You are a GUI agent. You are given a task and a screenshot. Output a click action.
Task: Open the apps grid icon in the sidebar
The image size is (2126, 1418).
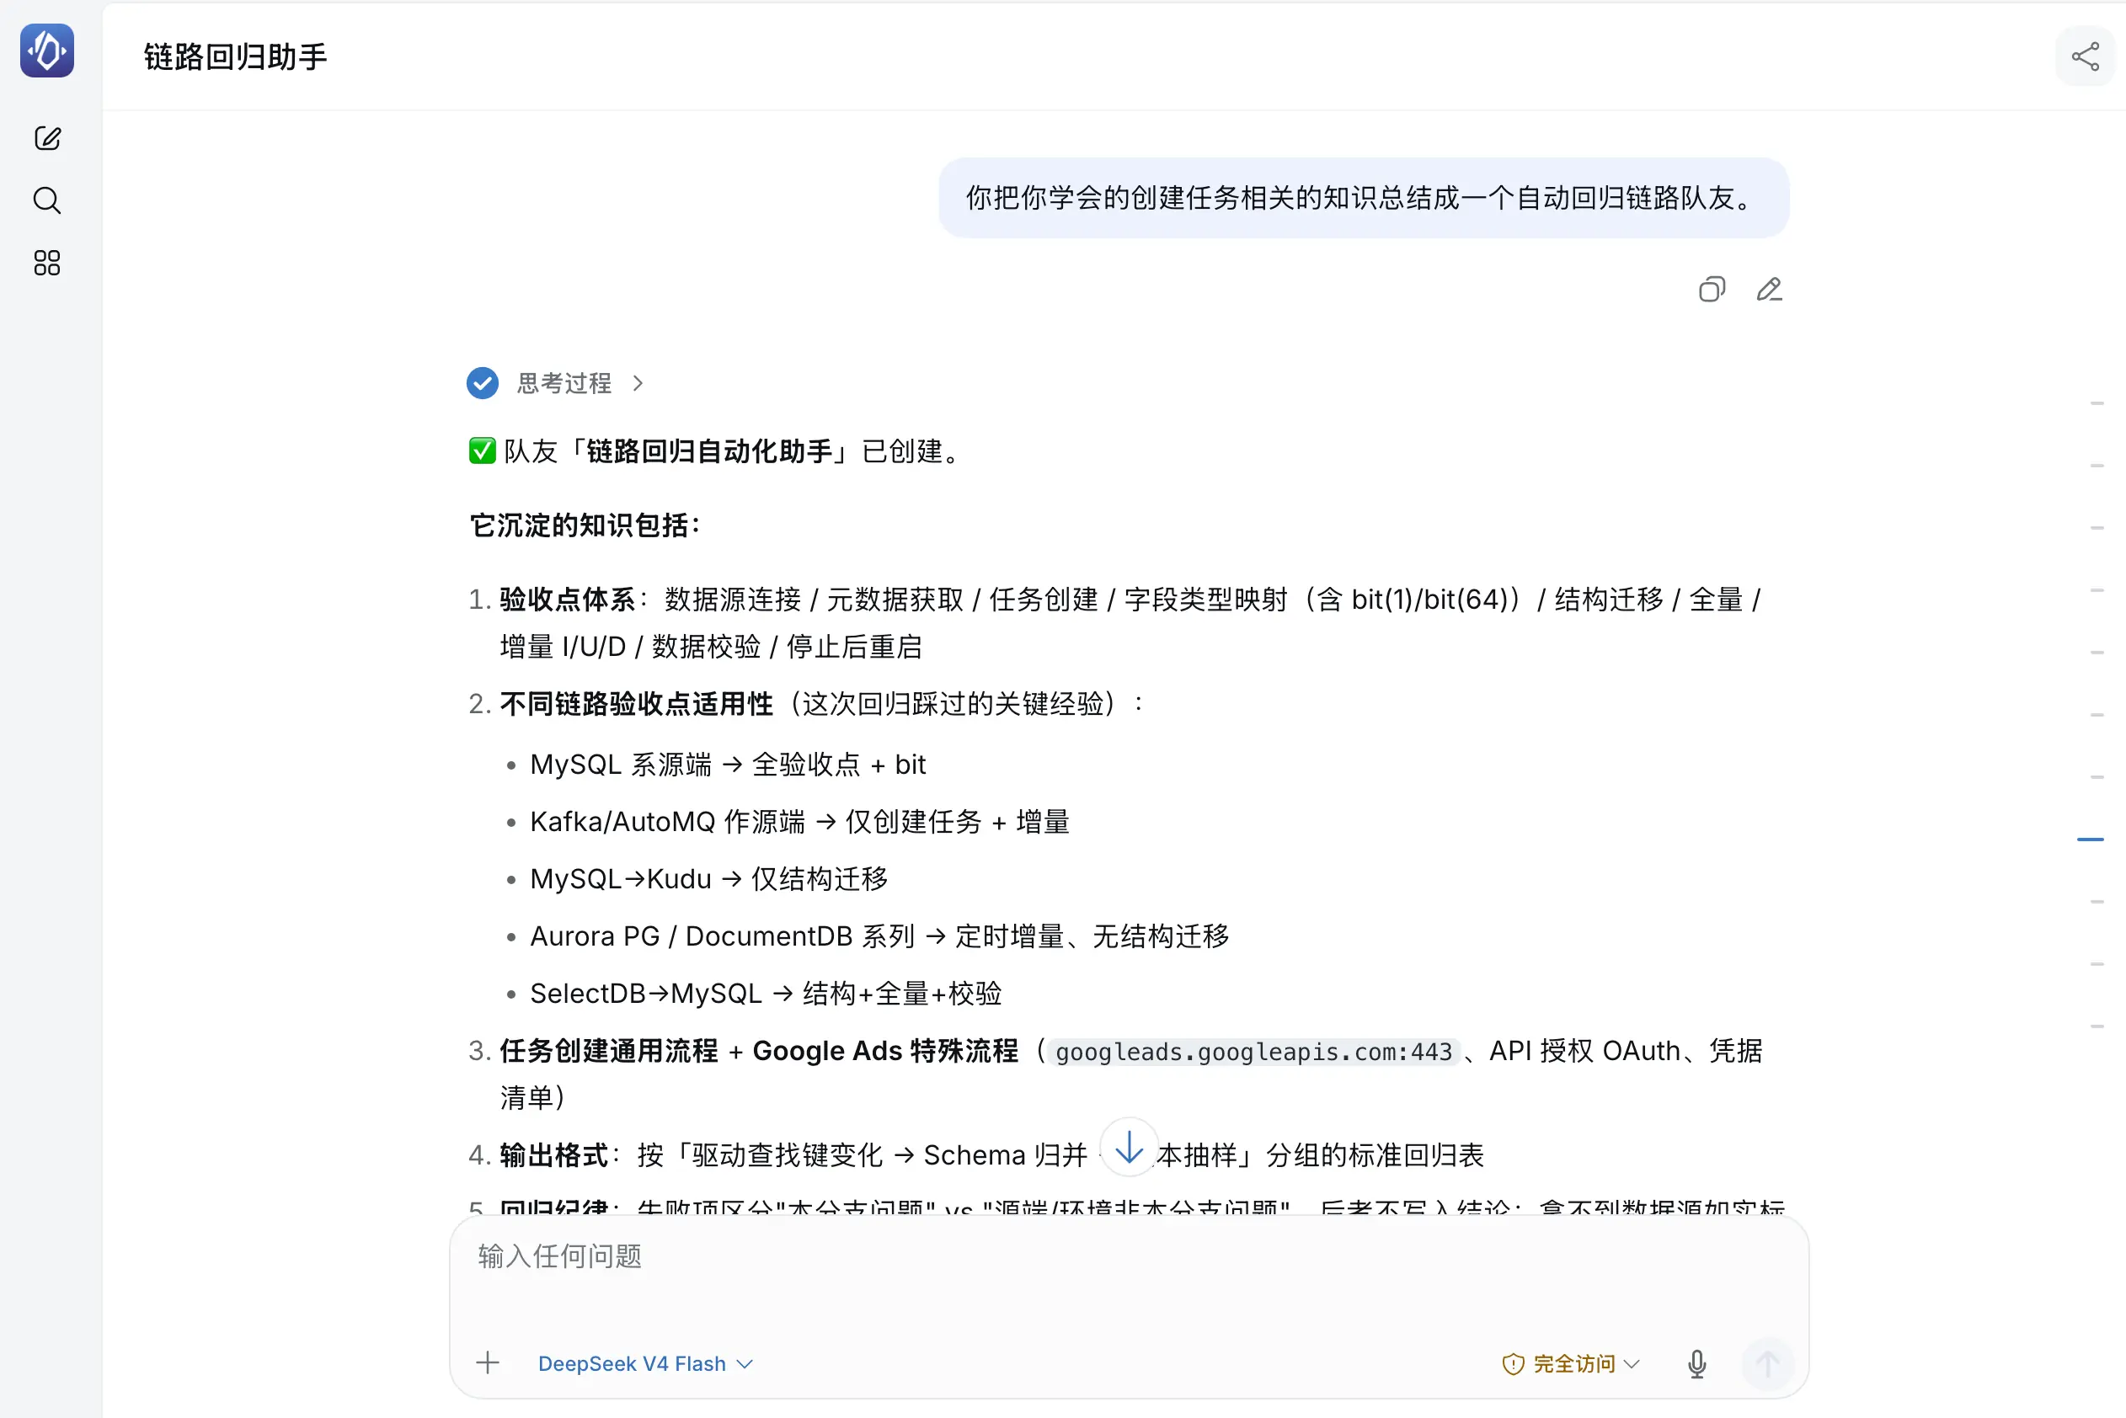47,264
